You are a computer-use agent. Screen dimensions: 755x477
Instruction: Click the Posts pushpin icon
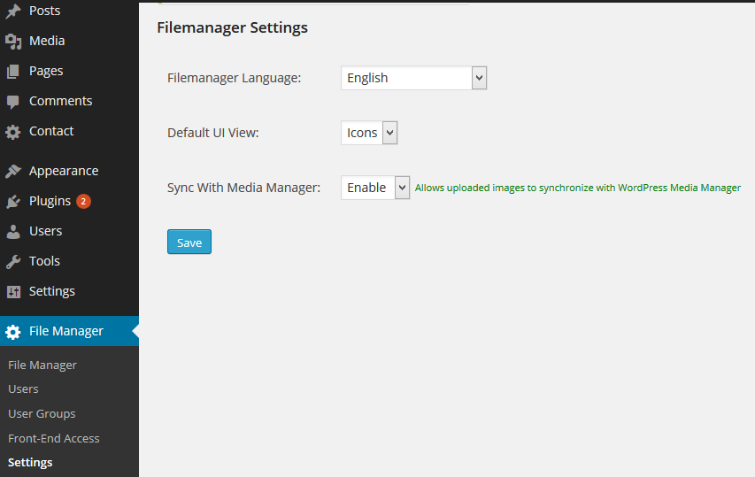[13, 11]
